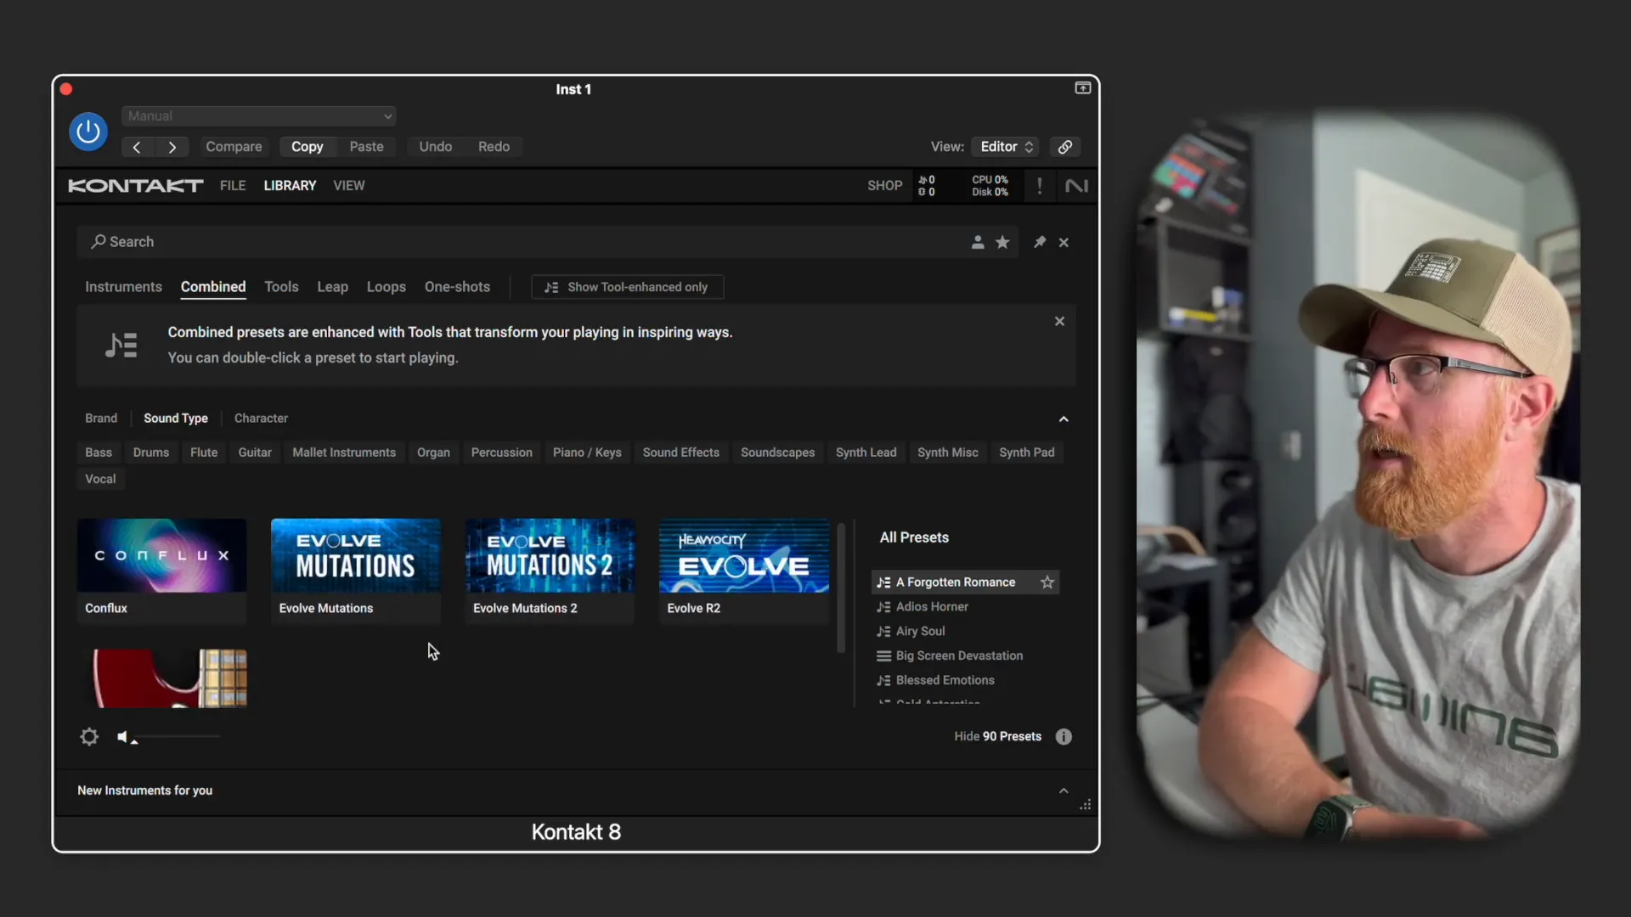The width and height of the screenshot is (1631, 917).
Task: Click the library list scrollbar
Action: [x=841, y=588]
